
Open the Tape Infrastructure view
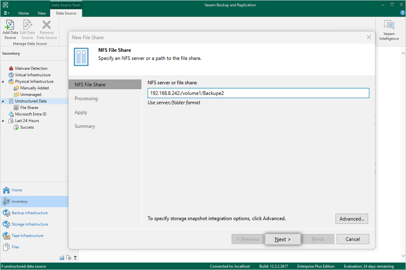28,236
